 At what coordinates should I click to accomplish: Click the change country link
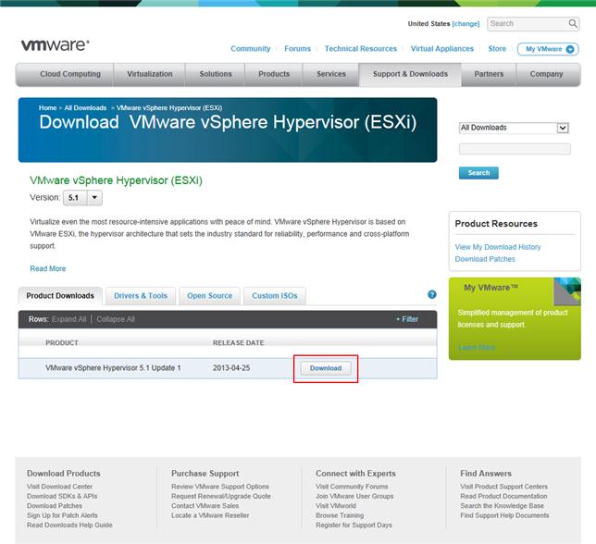(466, 23)
